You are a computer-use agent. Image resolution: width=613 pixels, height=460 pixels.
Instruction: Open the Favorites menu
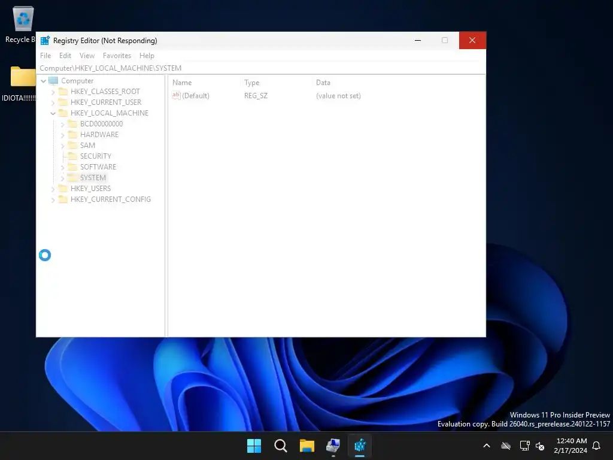[x=117, y=56]
